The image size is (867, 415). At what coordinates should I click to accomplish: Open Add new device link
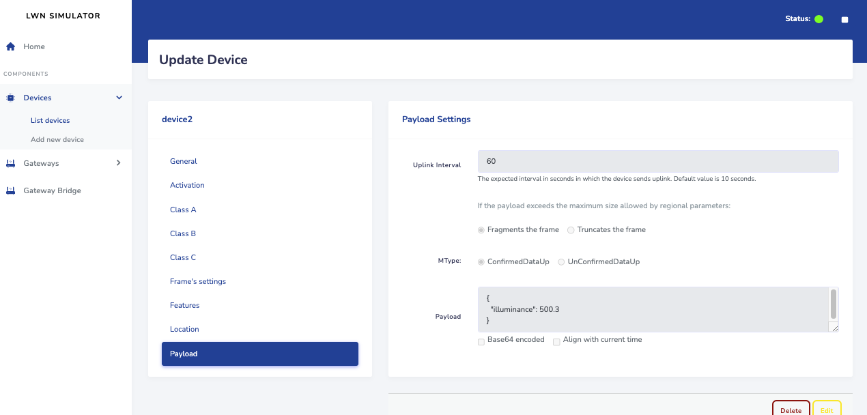57,139
